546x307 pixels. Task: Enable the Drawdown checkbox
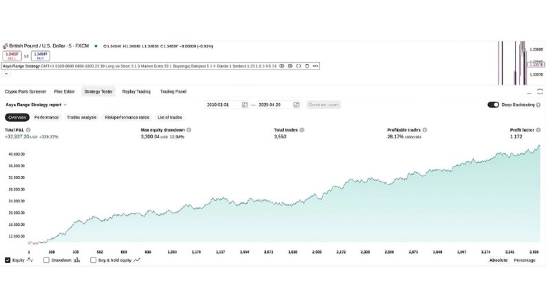point(46,260)
